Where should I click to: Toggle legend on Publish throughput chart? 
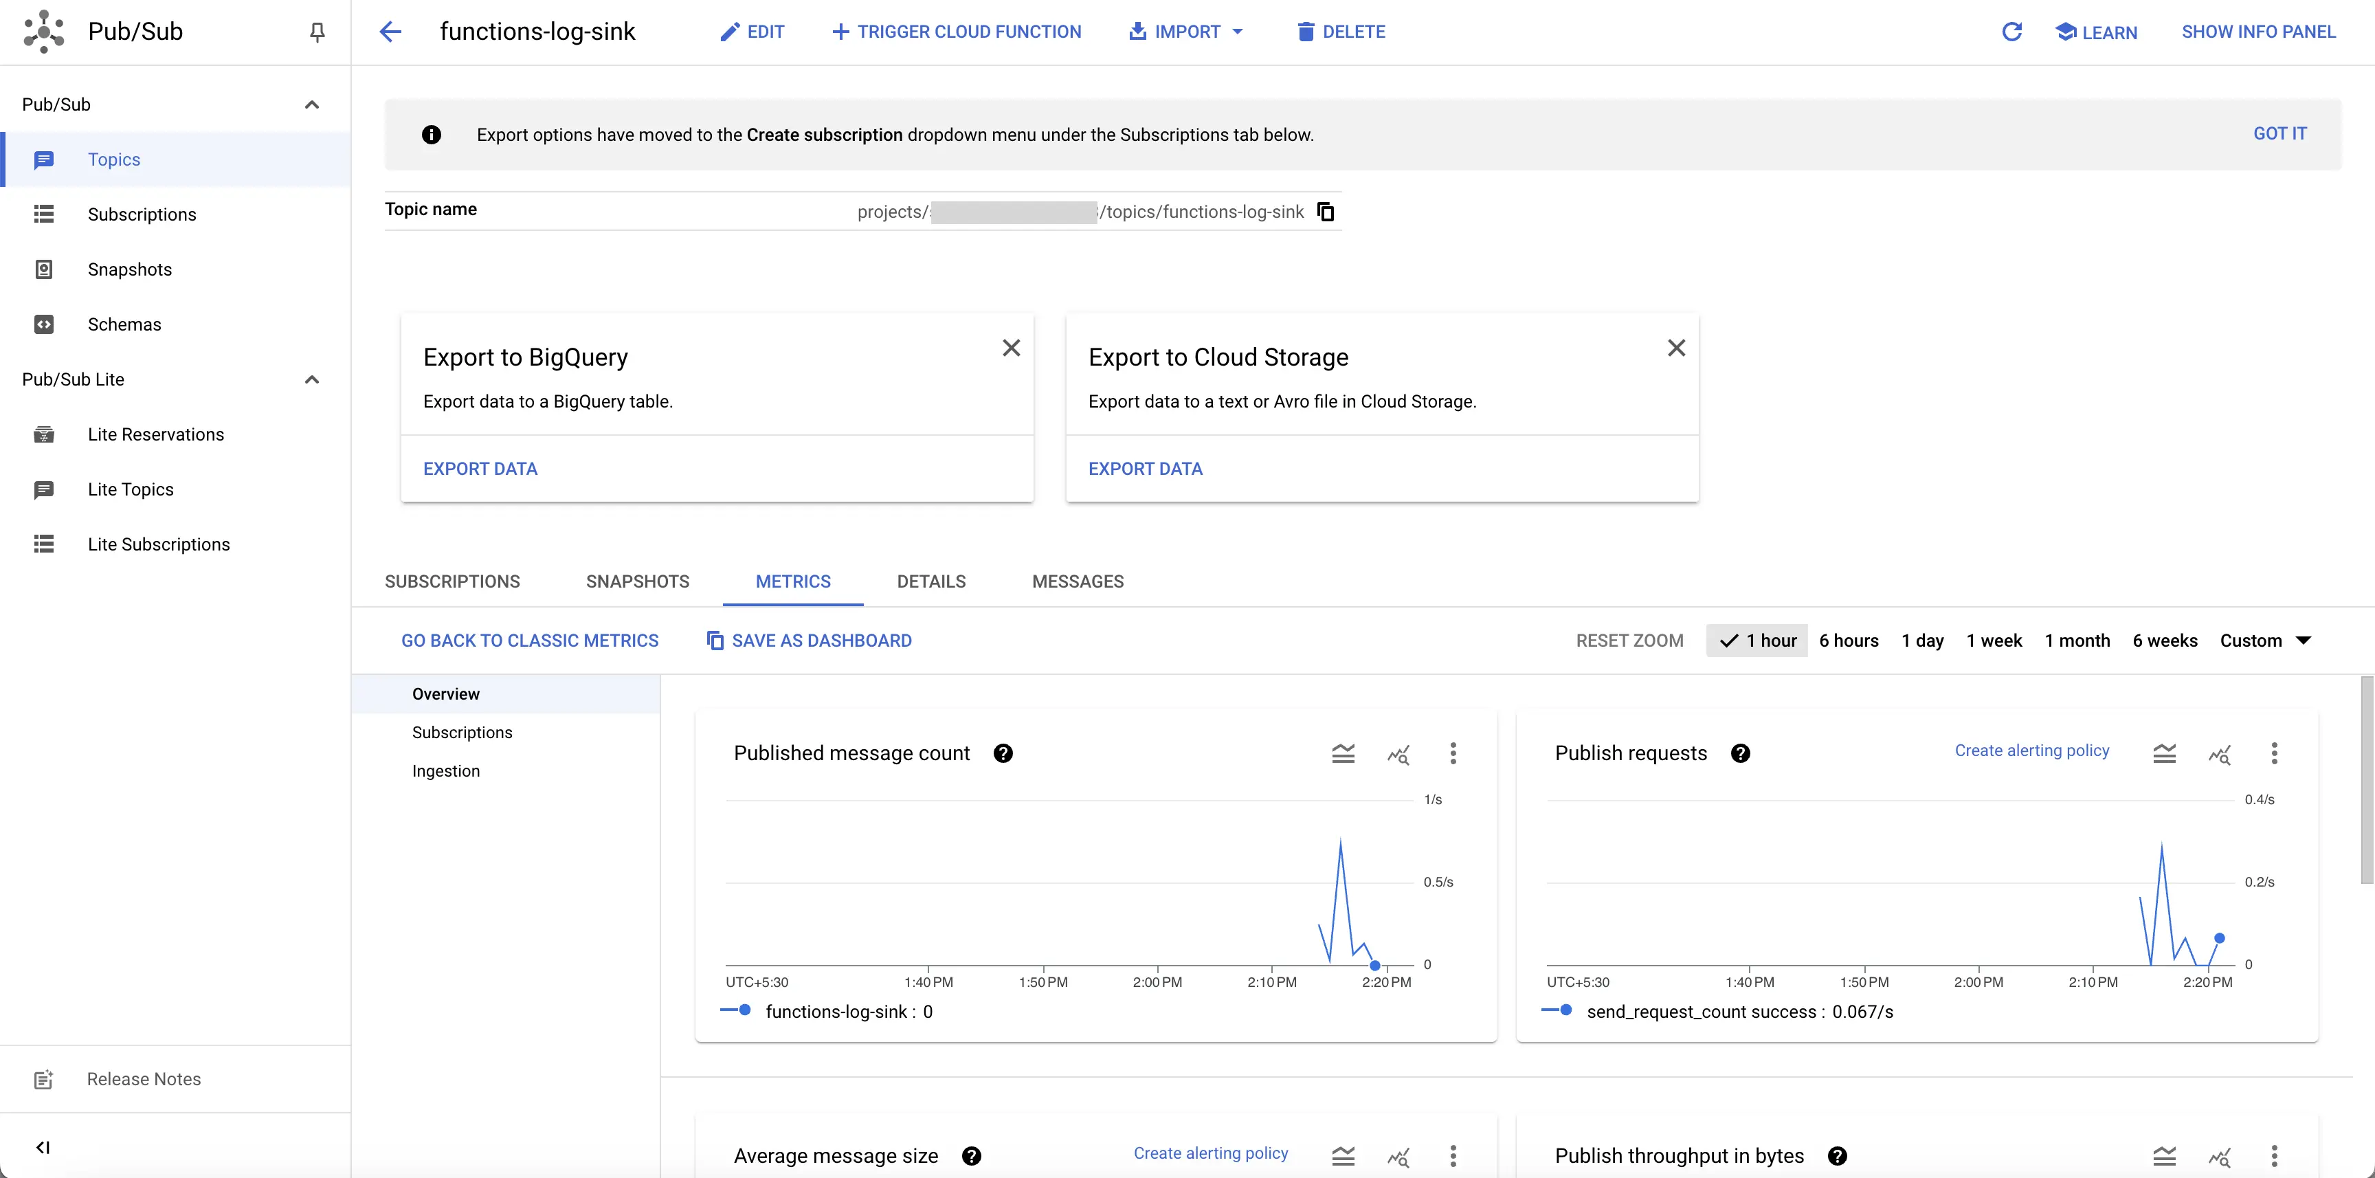coord(2164,1156)
